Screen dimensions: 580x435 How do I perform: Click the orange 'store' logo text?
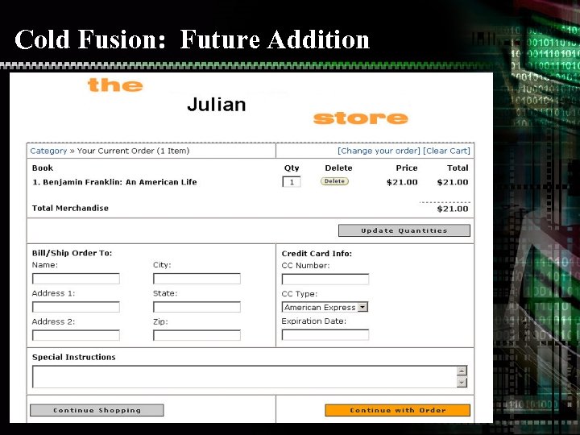pyautogui.click(x=361, y=118)
